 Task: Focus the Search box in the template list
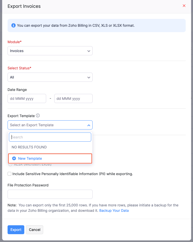(50, 137)
